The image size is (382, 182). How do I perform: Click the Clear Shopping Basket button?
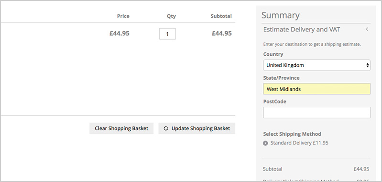pyautogui.click(x=121, y=128)
